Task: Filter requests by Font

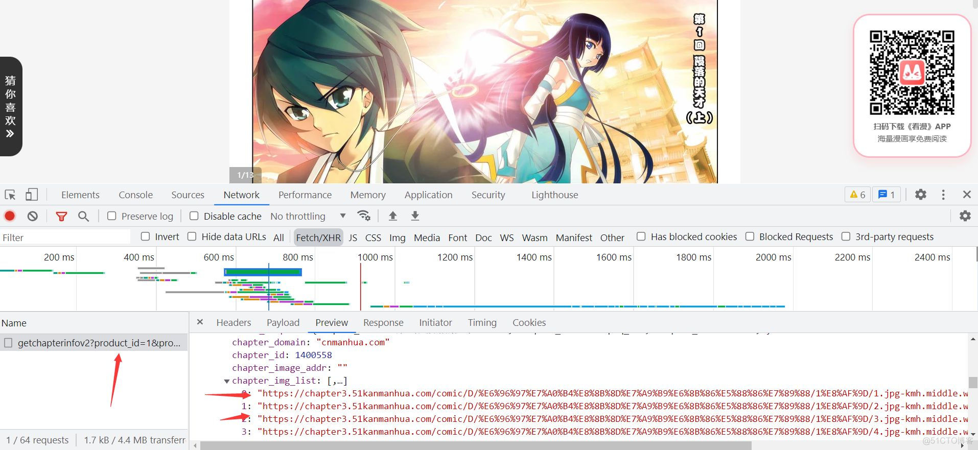Action: (457, 238)
